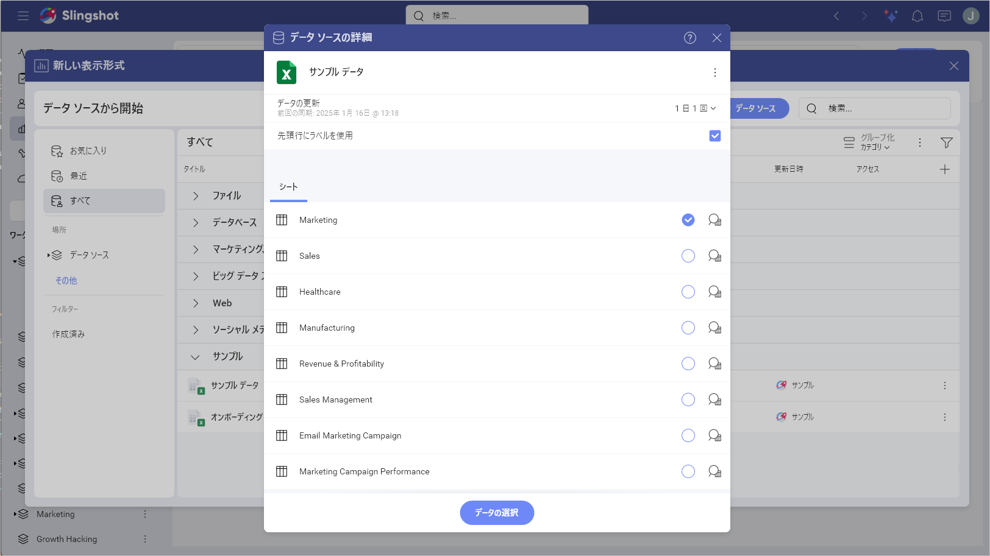Select お気に入り in the left panel
Screen dimensions: 990x556
pos(104,150)
